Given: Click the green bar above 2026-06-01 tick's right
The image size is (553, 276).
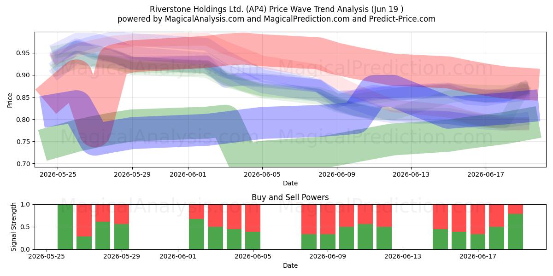Looking at the screenshot, I should coord(196,234).
